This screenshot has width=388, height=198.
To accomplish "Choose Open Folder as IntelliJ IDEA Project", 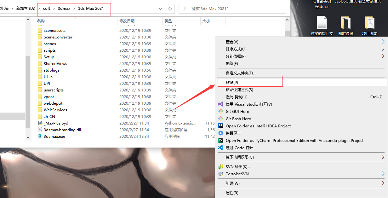I will coord(301,126).
